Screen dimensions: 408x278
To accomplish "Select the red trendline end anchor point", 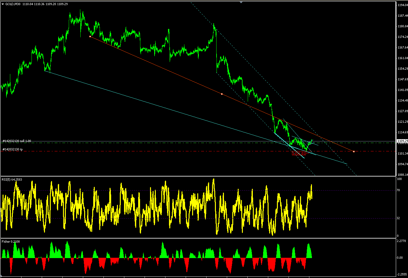I will click(x=354, y=151).
